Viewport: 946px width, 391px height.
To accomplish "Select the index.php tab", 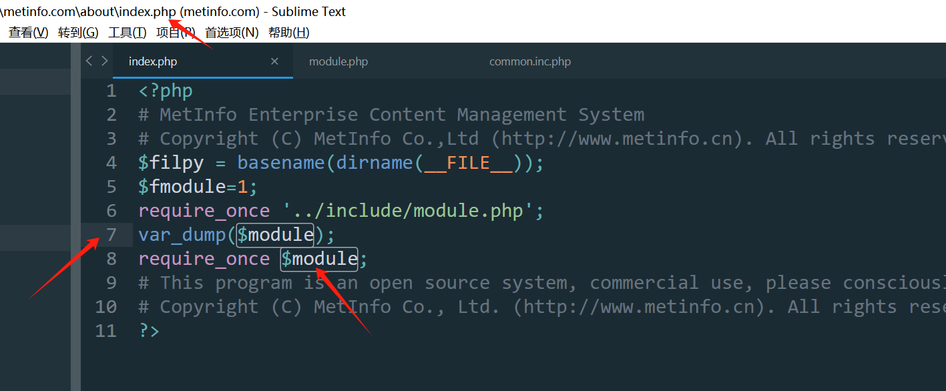I will (153, 61).
